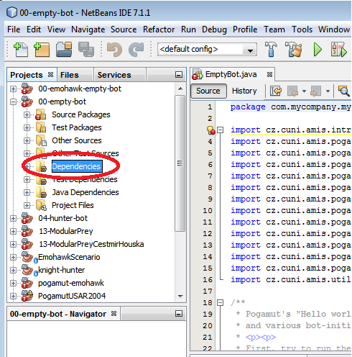Click the Projects tree scroll down arrow
This screenshot has width=352, height=357.
coord(180,297)
